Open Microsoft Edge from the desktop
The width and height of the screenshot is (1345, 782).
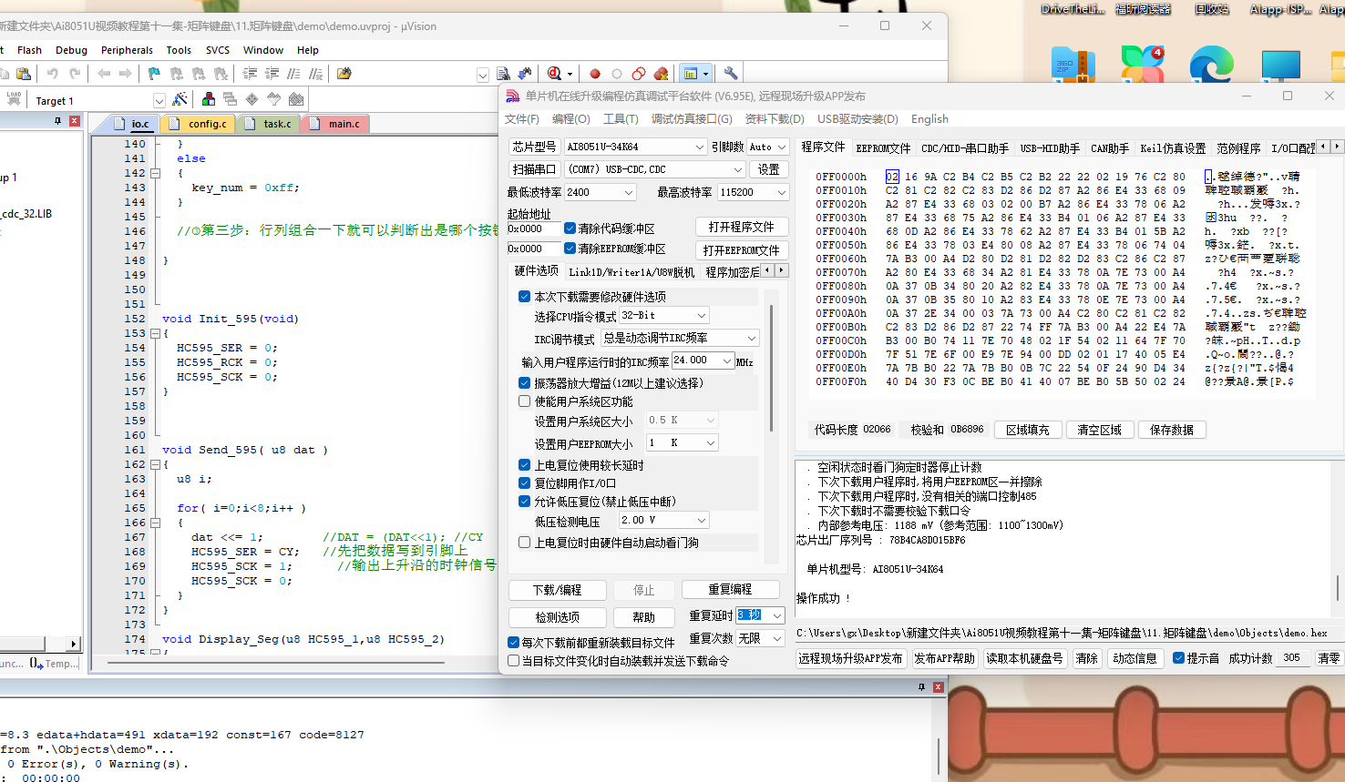point(1212,66)
